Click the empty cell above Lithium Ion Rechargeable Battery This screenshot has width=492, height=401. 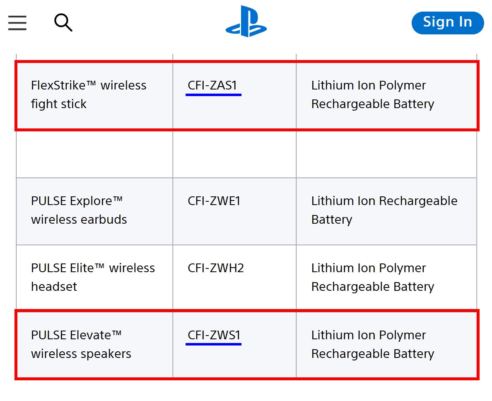(x=386, y=154)
